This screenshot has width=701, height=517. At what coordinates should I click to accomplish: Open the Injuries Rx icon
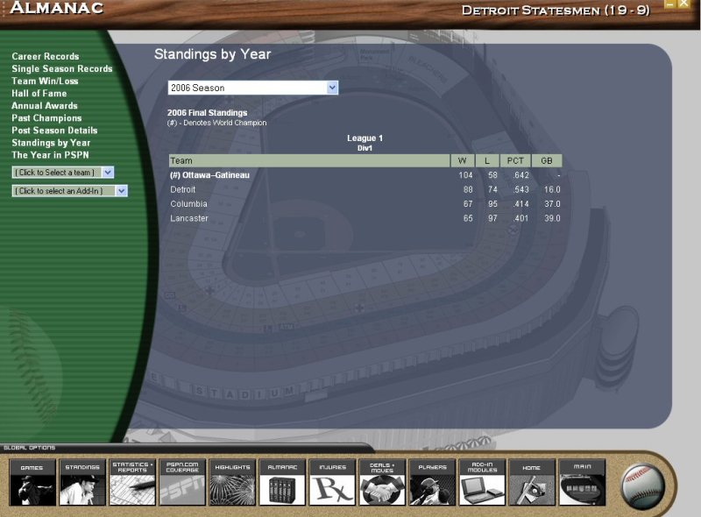click(x=332, y=483)
